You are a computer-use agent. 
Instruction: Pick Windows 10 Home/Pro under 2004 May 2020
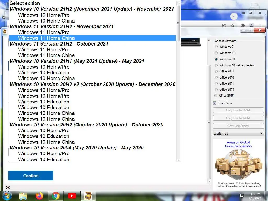(x=92, y=154)
